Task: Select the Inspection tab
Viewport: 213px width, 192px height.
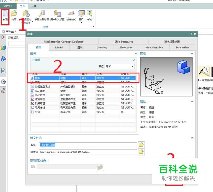Action: 182,48
